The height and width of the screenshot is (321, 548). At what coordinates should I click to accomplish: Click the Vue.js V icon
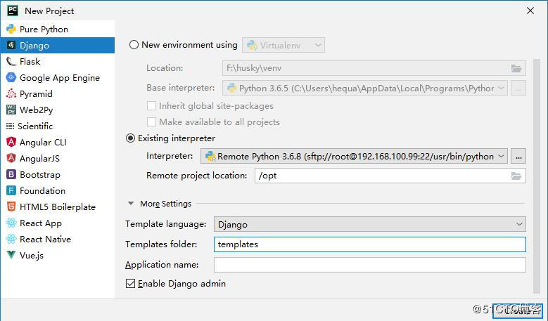11,255
